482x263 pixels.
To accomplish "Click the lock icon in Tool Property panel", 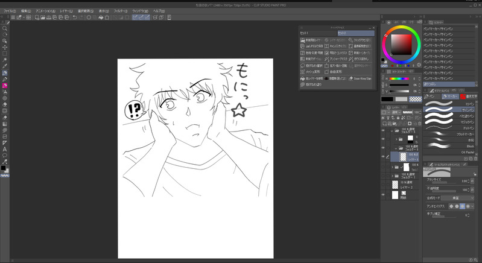I will pos(475,174).
